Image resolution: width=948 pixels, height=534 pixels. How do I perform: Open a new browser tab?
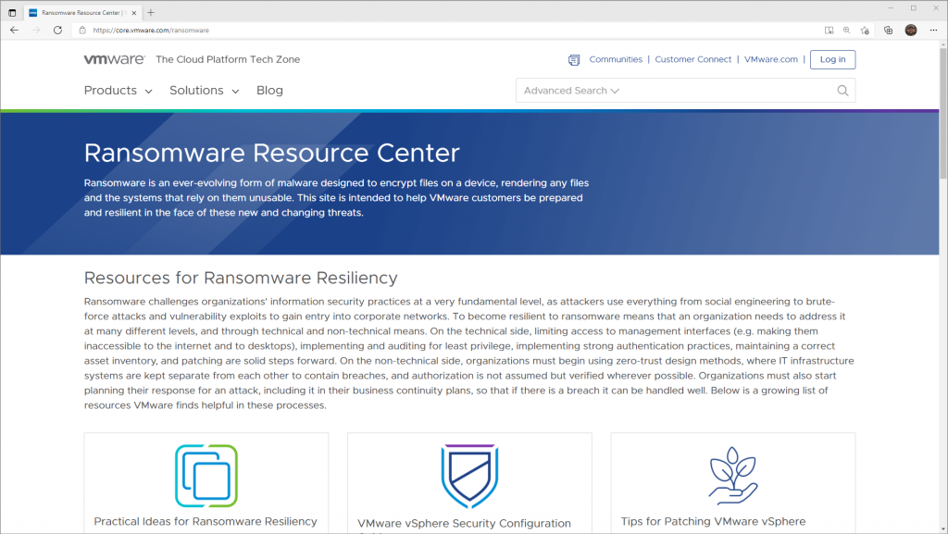click(151, 13)
